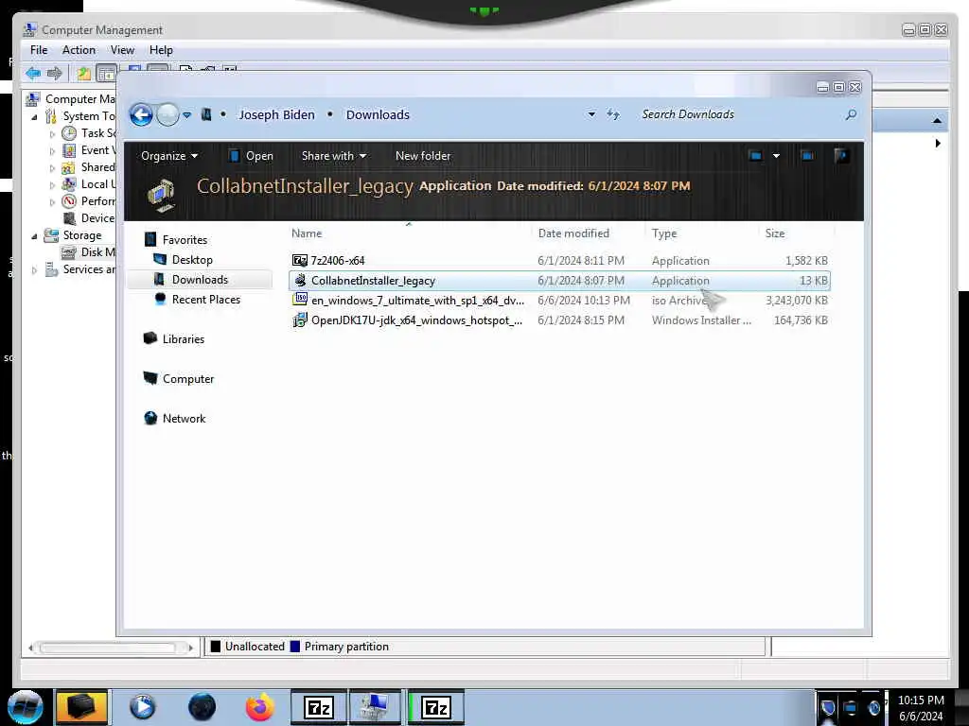Image resolution: width=969 pixels, height=726 pixels.
Task: Click the change view icon
Action: [755, 156]
